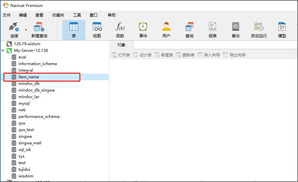298x182 pixels.
Task: Select the information_schema database
Action: click(38, 64)
